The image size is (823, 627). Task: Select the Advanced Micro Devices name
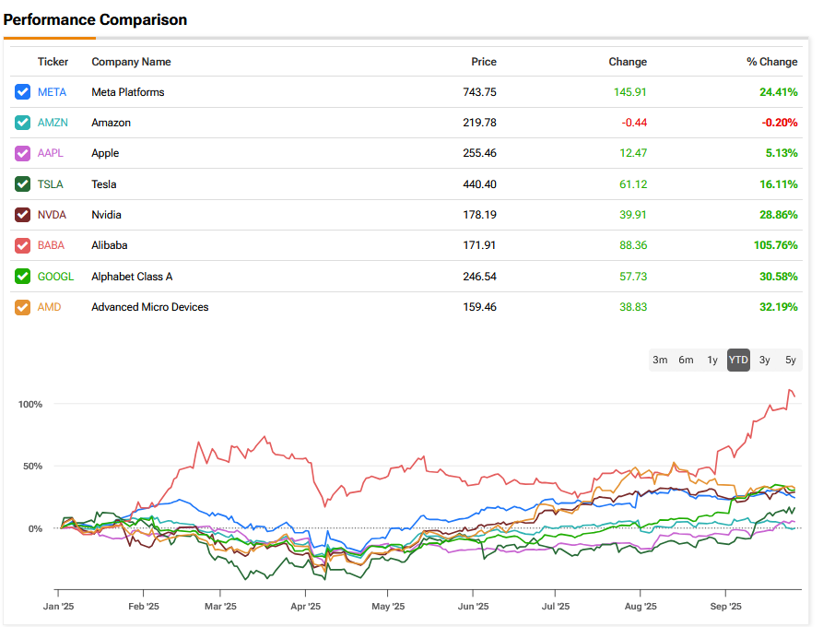150,307
